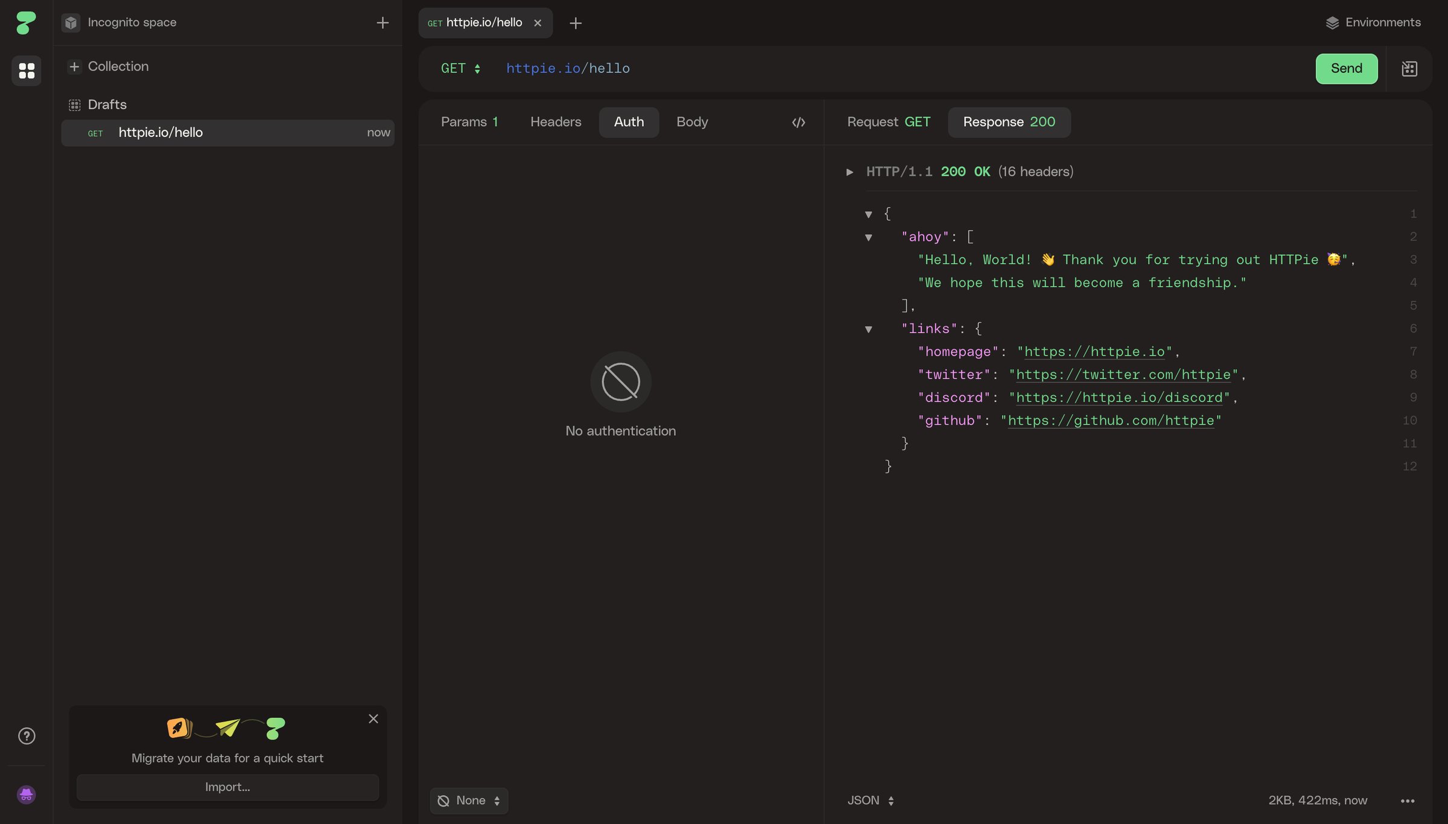Image resolution: width=1448 pixels, height=824 pixels.
Task: Open the None auth type dropdown
Action: pyautogui.click(x=469, y=800)
